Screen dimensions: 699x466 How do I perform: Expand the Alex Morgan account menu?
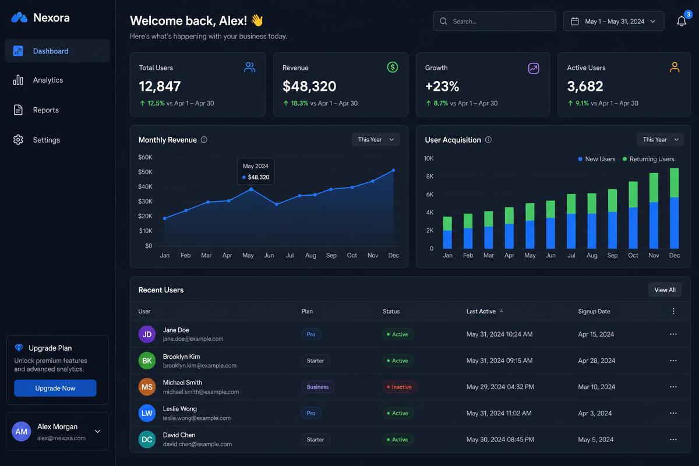click(97, 431)
